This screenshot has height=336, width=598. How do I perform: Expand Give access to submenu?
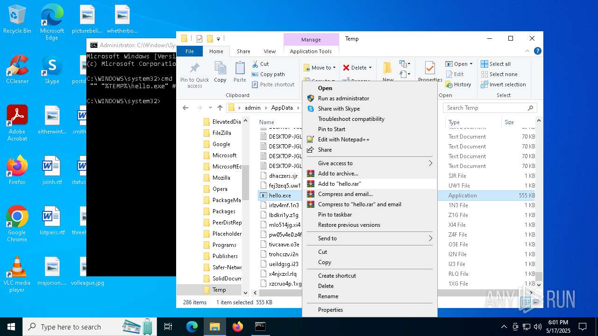click(369, 163)
